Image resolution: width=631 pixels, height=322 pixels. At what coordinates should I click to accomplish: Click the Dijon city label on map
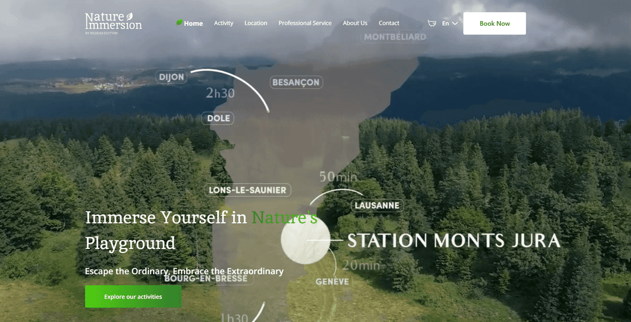tap(171, 77)
